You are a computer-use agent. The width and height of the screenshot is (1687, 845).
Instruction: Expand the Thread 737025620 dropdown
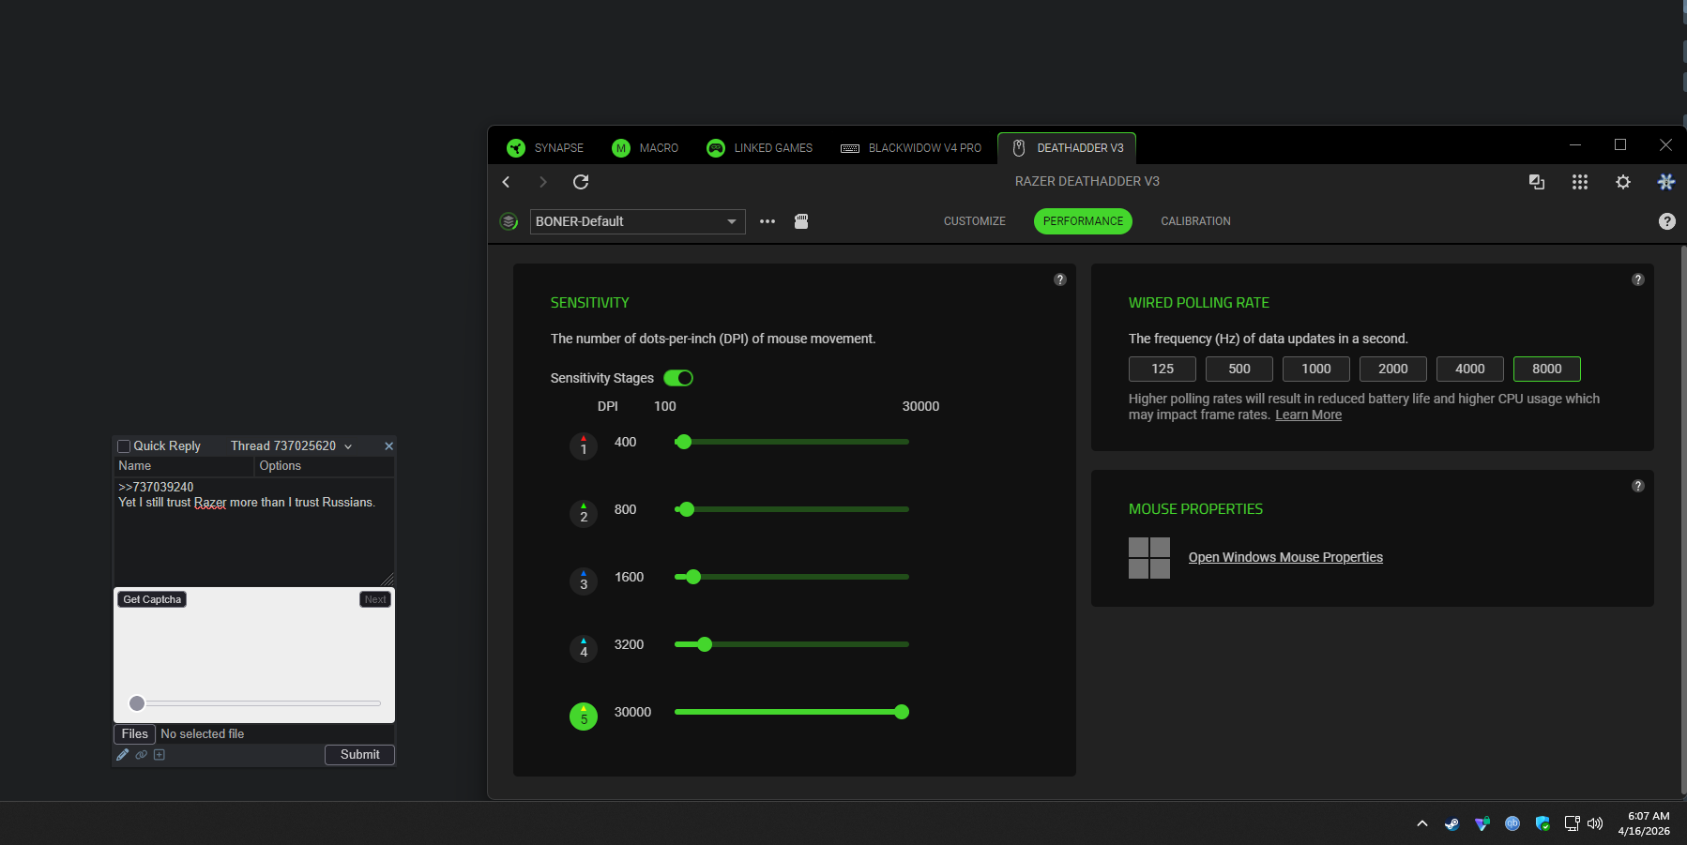(x=292, y=446)
